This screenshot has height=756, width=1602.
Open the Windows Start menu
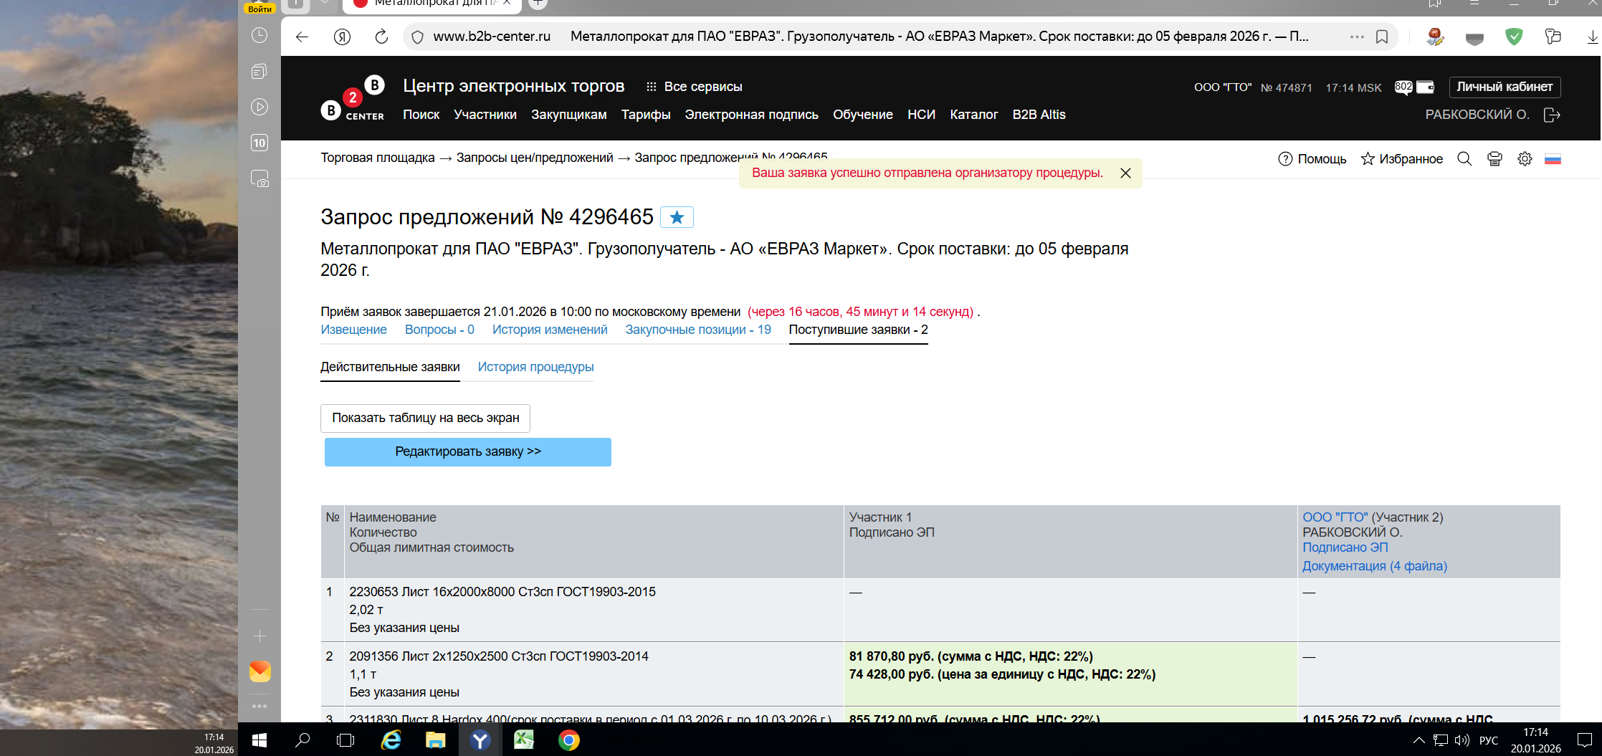(259, 740)
